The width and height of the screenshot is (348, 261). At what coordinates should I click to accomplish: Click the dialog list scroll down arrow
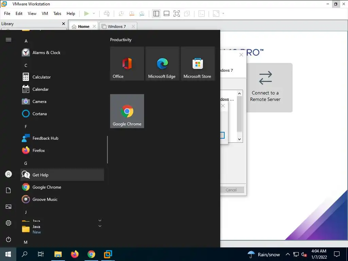coord(239,139)
